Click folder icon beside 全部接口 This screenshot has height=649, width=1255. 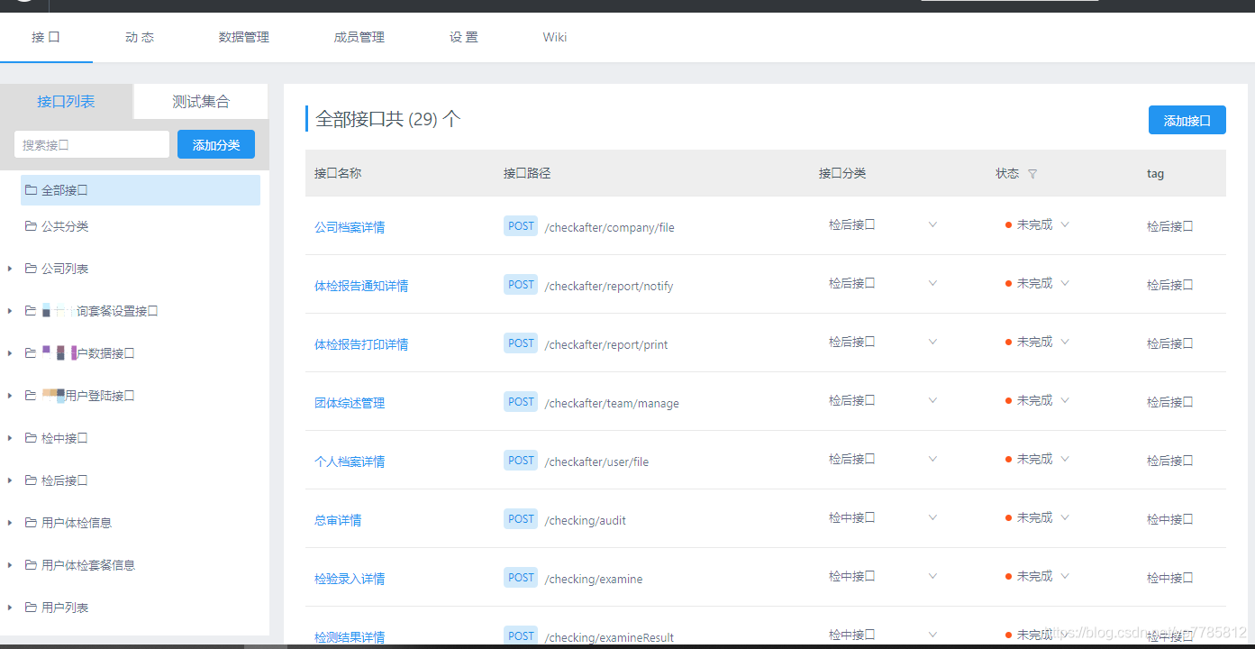pyautogui.click(x=32, y=190)
